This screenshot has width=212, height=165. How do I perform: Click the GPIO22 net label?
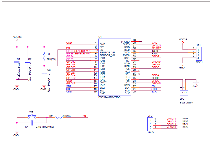156,48
